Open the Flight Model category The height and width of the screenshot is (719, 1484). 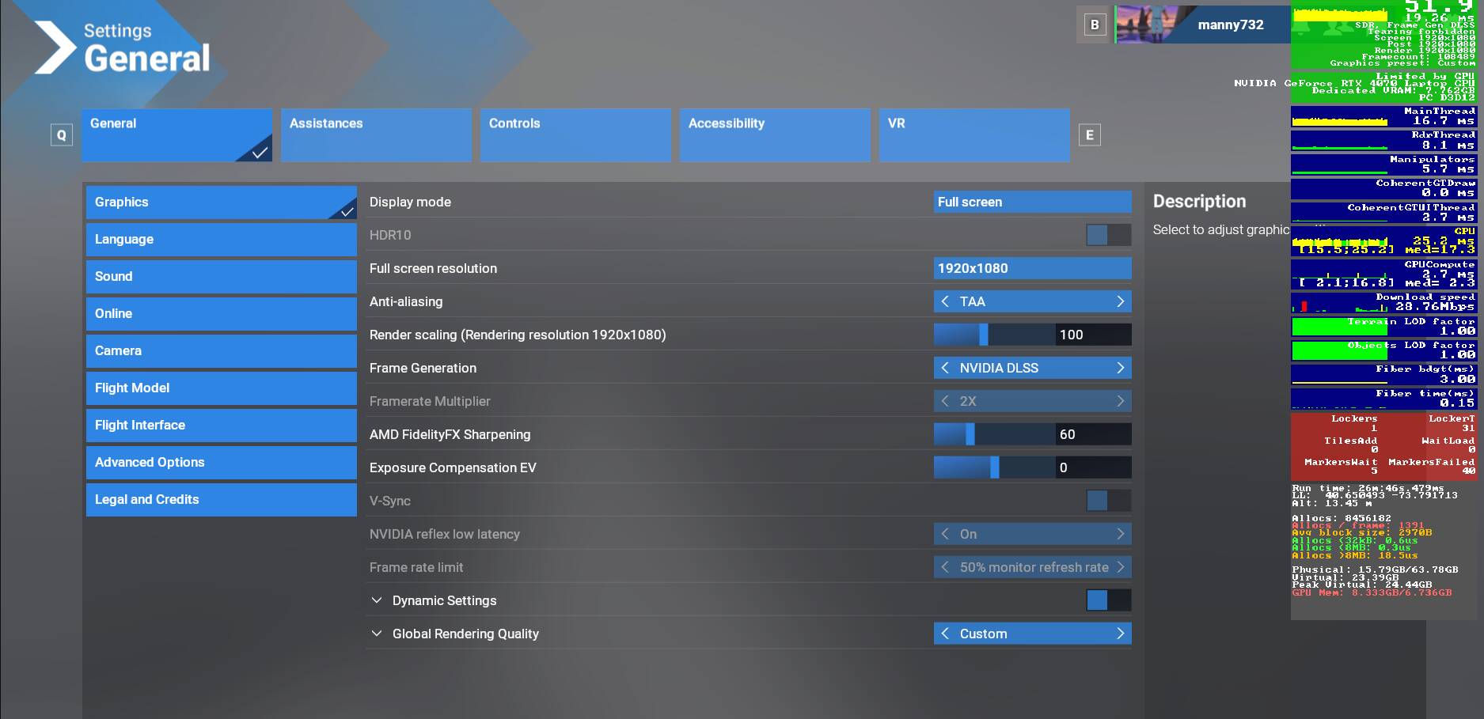[222, 388]
